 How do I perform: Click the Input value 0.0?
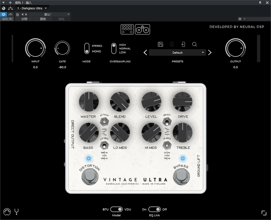click(35, 67)
